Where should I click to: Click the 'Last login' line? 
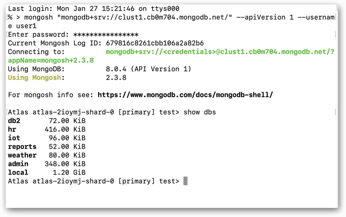94,9
